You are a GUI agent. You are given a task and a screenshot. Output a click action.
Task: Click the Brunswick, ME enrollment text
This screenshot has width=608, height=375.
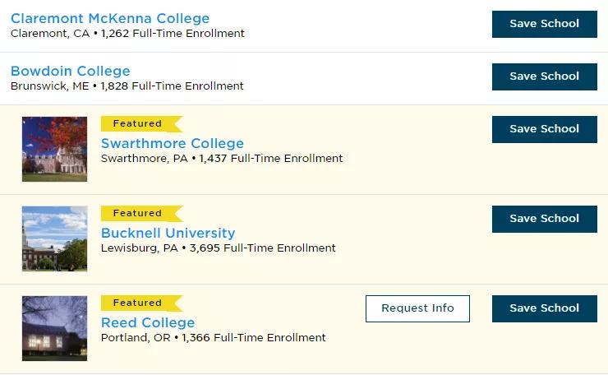127,86
